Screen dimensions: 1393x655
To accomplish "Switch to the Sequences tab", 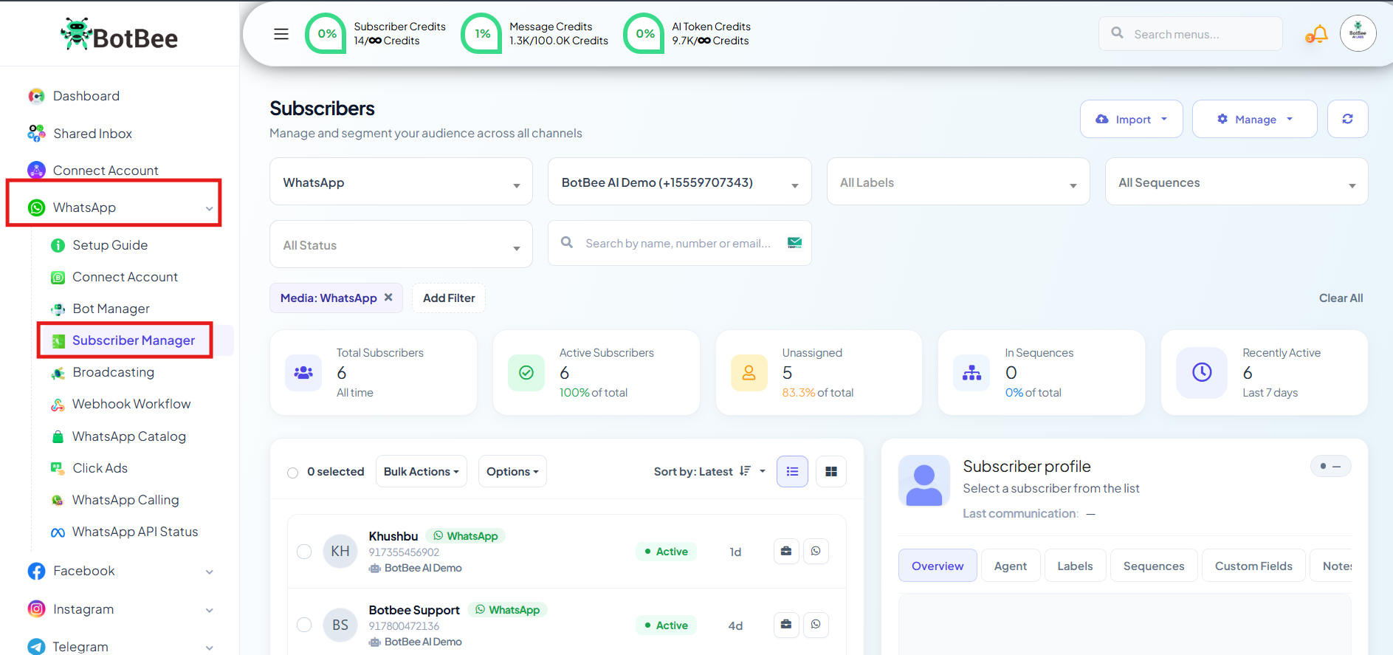I will click(1154, 566).
